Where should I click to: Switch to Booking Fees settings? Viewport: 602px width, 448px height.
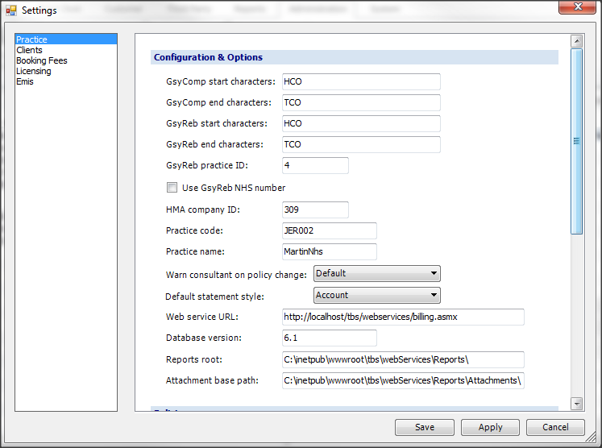tap(42, 60)
